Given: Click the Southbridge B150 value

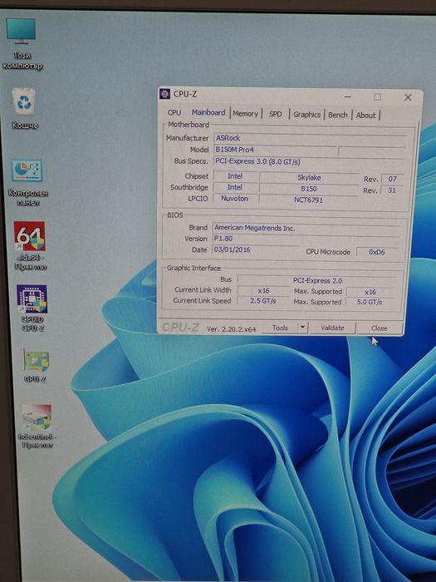Looking at the screenshot, I should [x=309, y=189].
